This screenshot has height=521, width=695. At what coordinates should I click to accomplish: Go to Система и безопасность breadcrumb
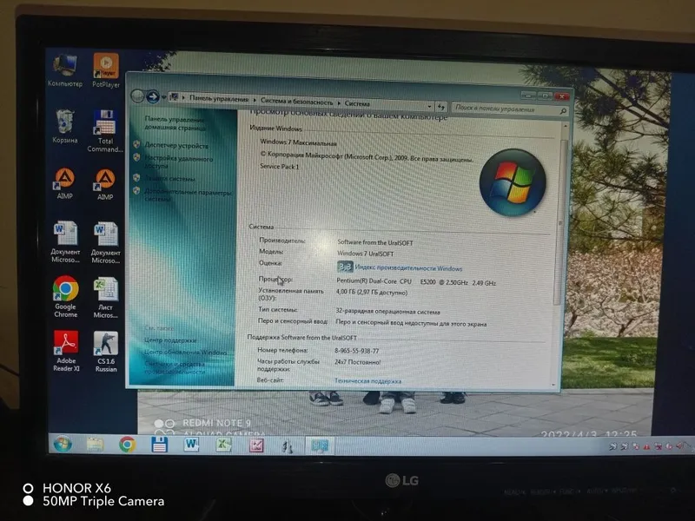coord(296,102)
